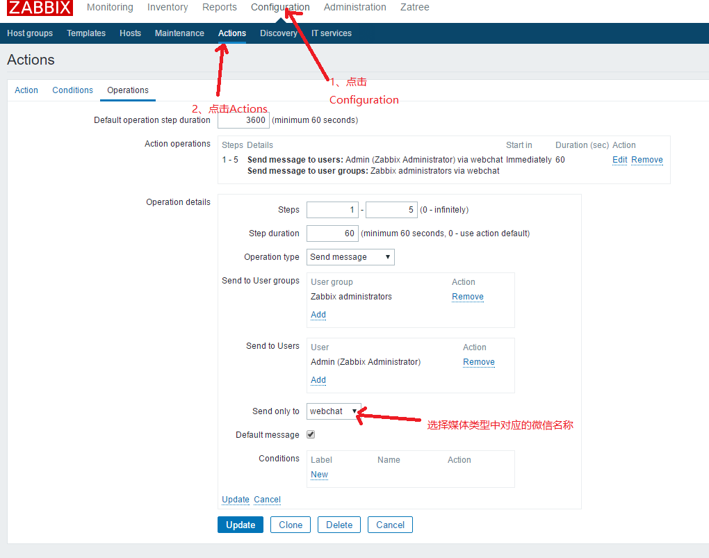Click the Delete button
709x558 pixels.
point(339,525)
